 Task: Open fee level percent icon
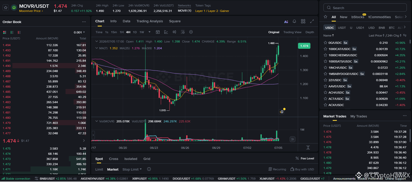click(x=297, y=158)
